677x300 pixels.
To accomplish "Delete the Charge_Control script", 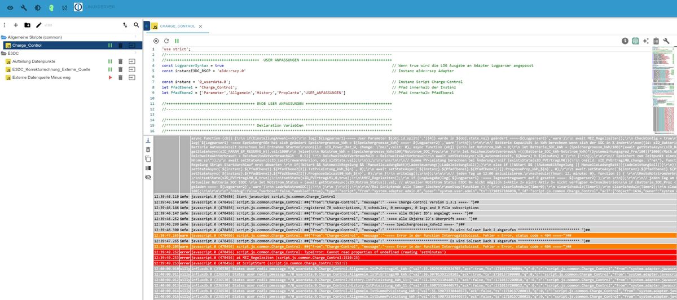I will (x=120, y=45).
